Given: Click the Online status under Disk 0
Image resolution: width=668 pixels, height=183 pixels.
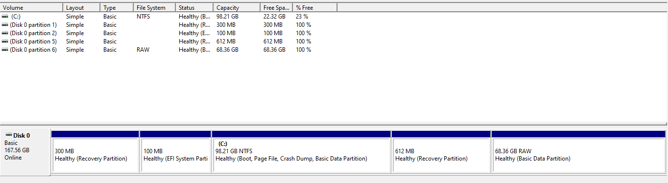Looking at the screenshot, I should pyautogui.click(x=13, y=158).
